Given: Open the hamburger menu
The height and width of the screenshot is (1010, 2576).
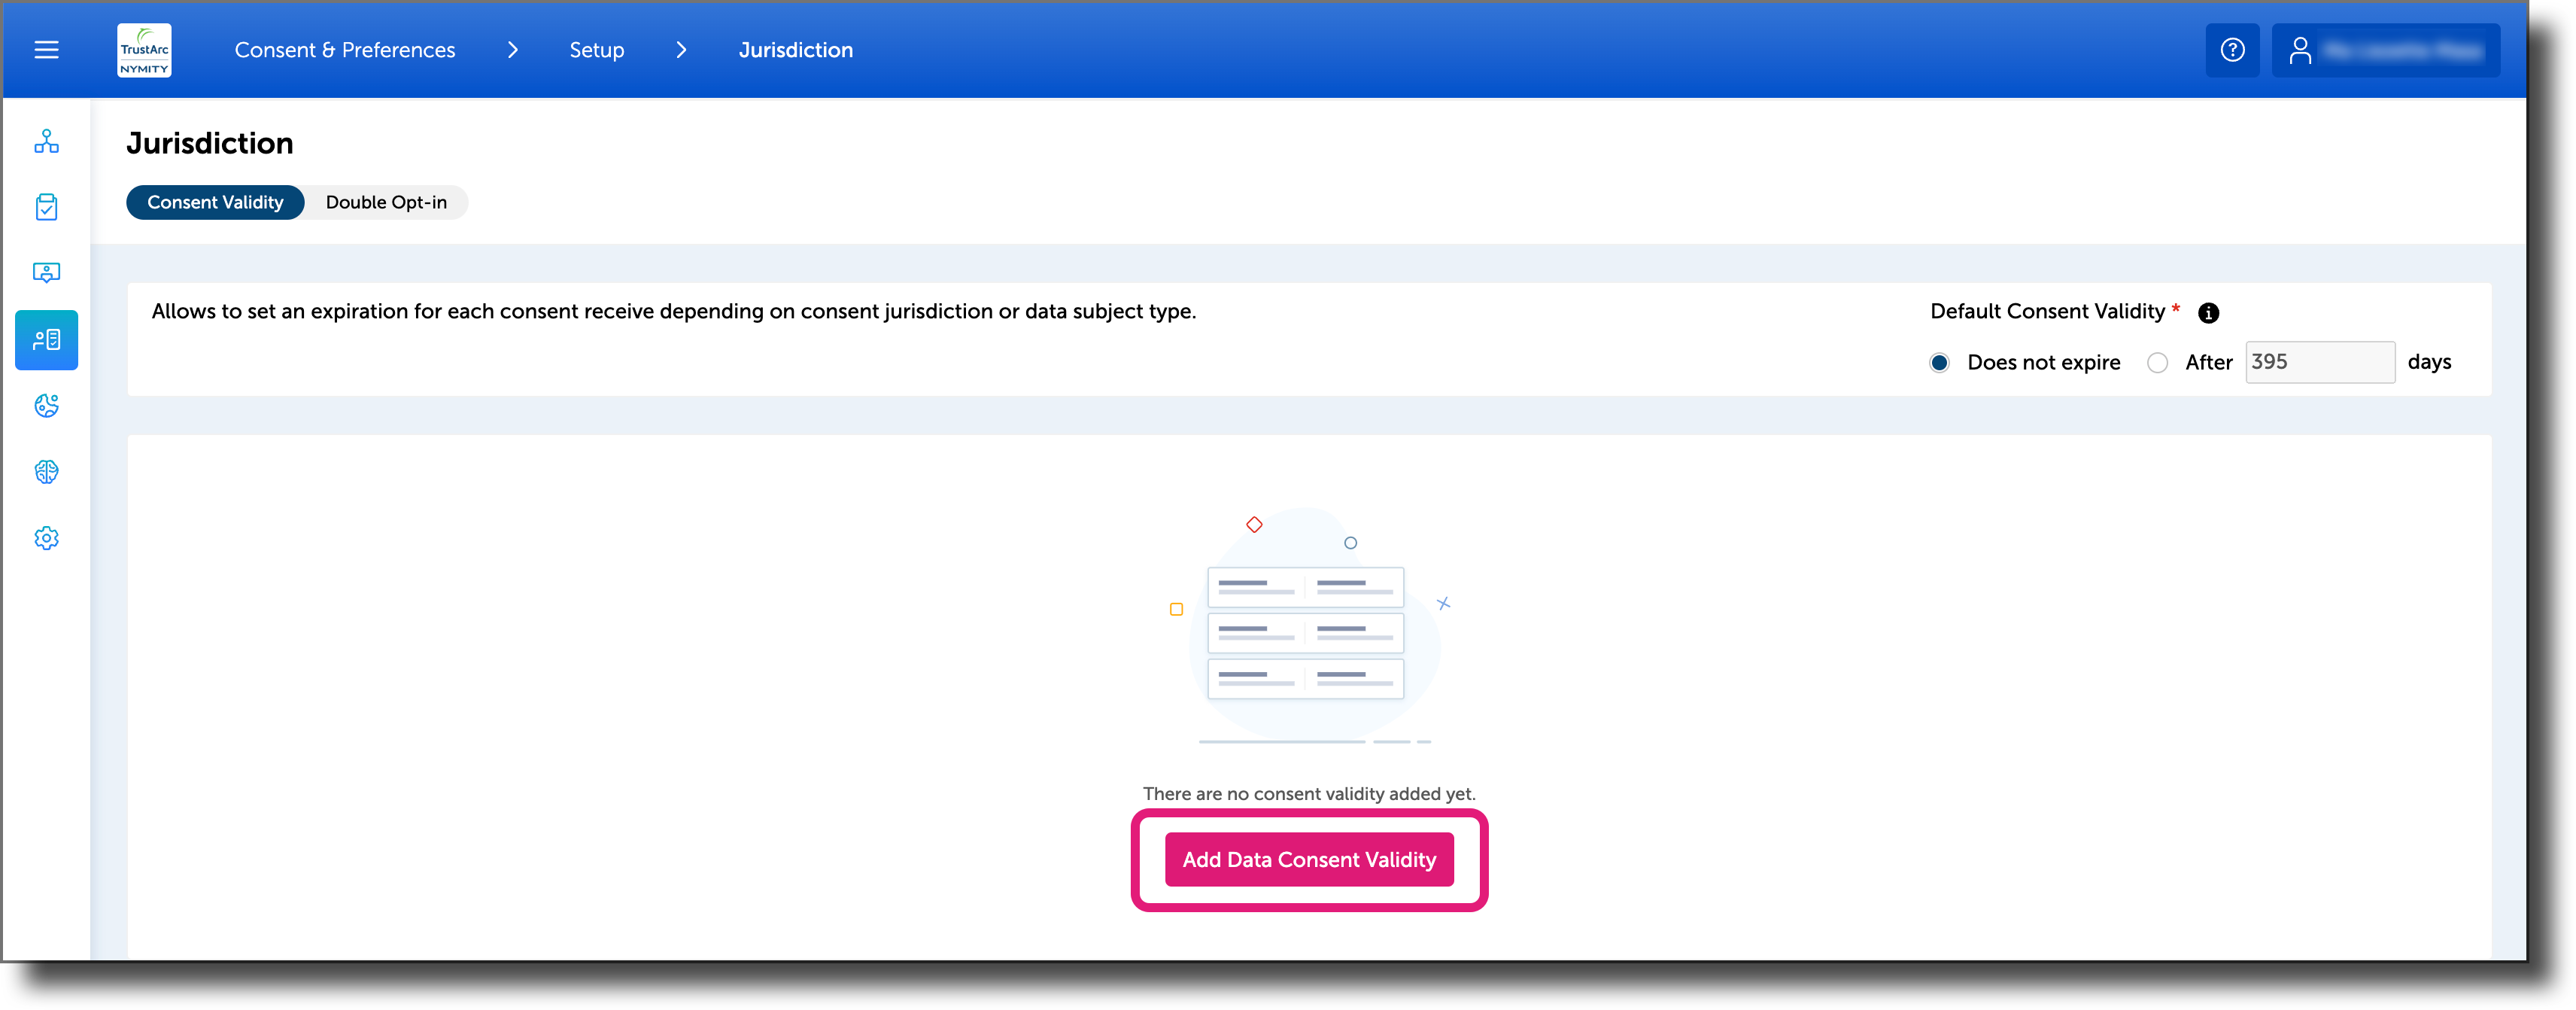Looking at the screenshot, I should [x=45, y=49].
